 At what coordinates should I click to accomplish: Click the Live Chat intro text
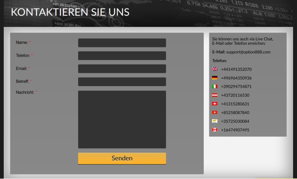[x=243, y=41]
